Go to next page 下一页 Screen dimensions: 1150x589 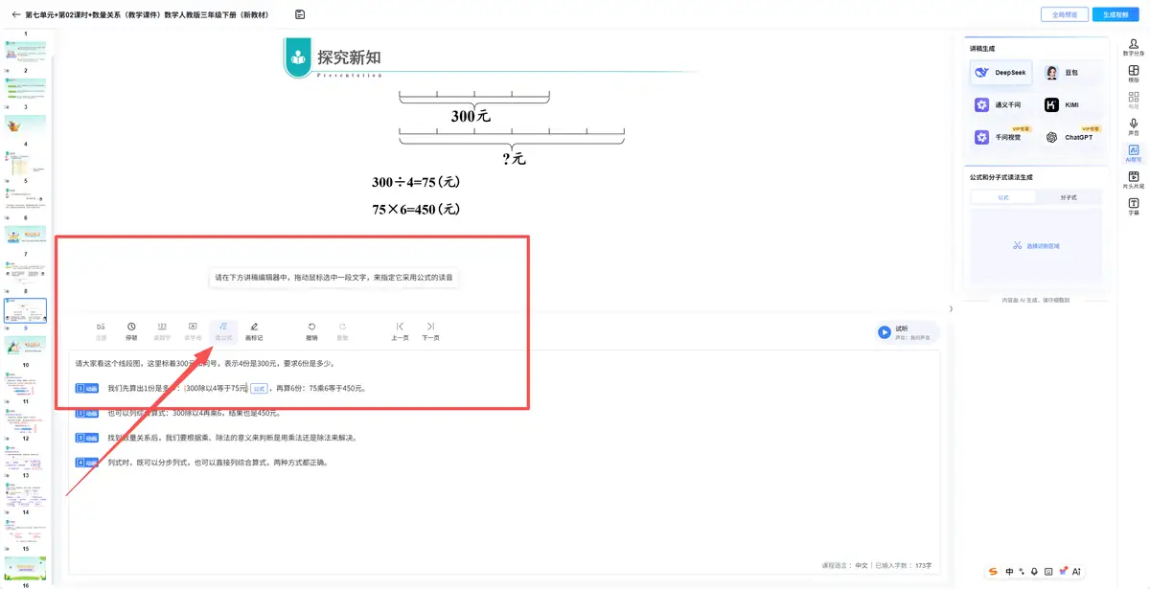point(430,331)
